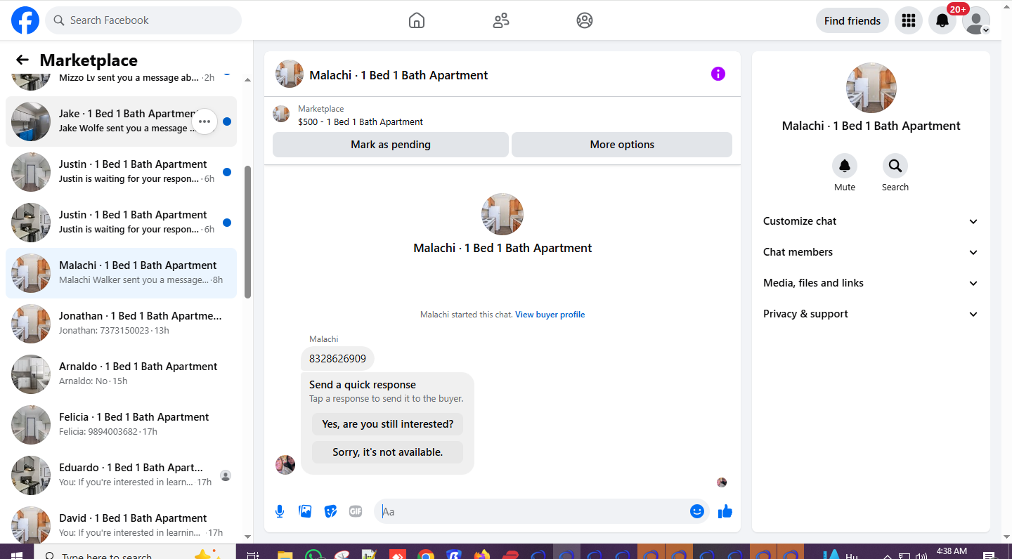1012x559 pixels.
Task: Open Jake's 1 Bed 1 Bath Apartment chat
Action: point(121,121)
